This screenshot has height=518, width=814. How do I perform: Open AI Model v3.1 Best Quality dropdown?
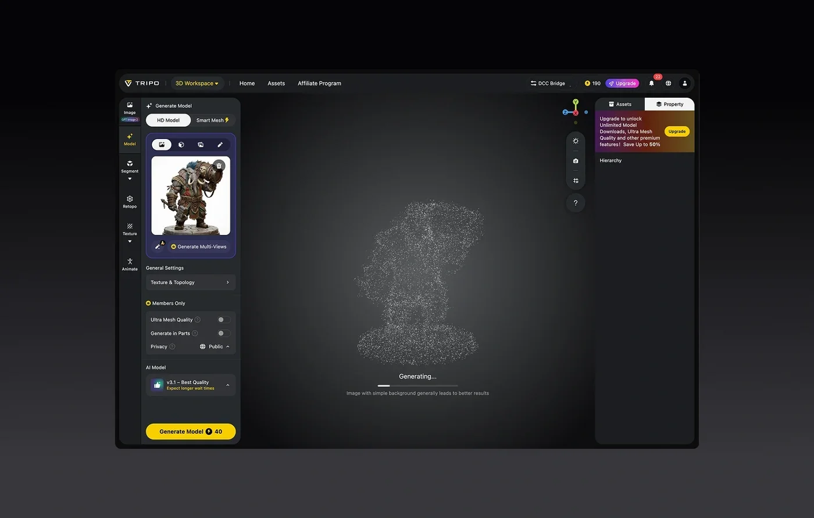click(x=191, y=385)
